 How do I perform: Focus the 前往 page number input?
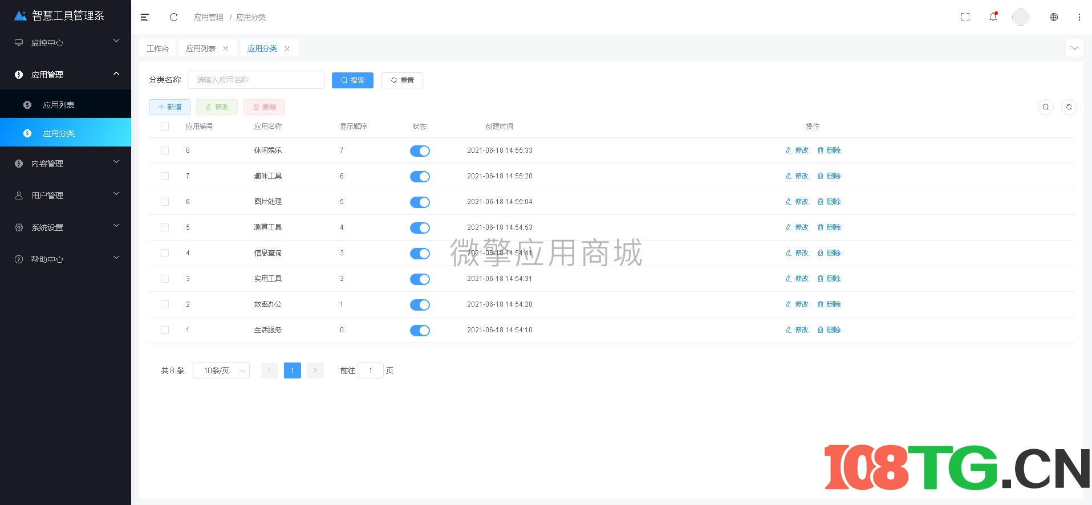coord(371,370)
